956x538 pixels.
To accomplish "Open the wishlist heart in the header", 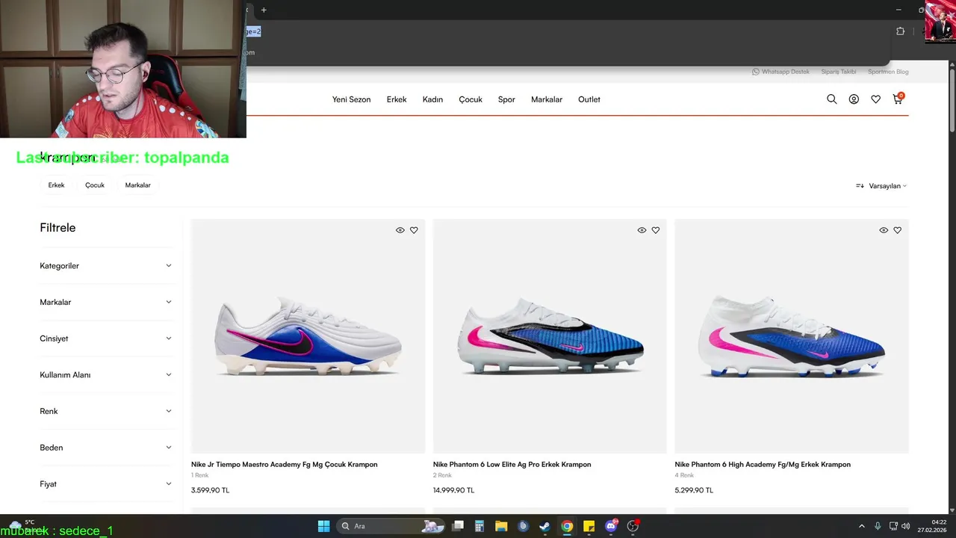I will pos(875,99).
